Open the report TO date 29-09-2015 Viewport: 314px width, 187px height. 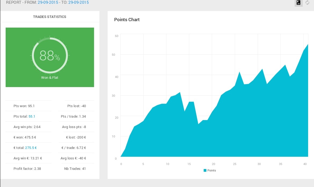click(78, 2)
